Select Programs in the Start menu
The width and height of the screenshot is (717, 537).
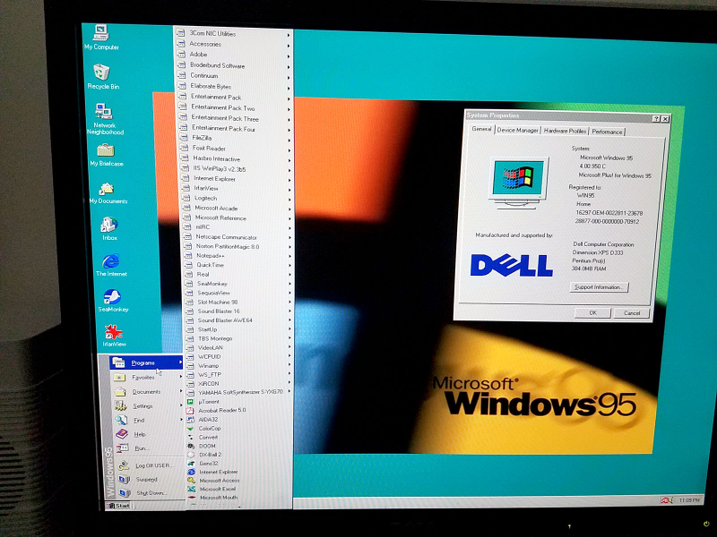(x=146, y=363)
